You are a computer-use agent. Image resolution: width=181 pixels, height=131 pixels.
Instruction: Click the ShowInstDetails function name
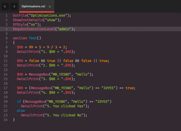28,20
